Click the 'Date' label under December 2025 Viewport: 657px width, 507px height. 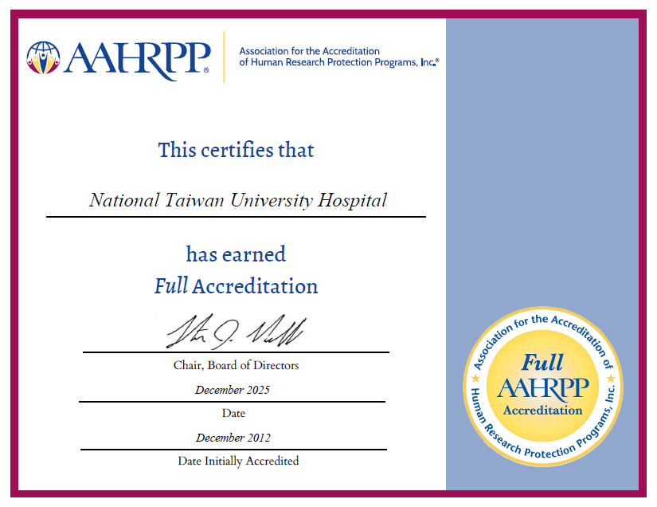(233, 413)
